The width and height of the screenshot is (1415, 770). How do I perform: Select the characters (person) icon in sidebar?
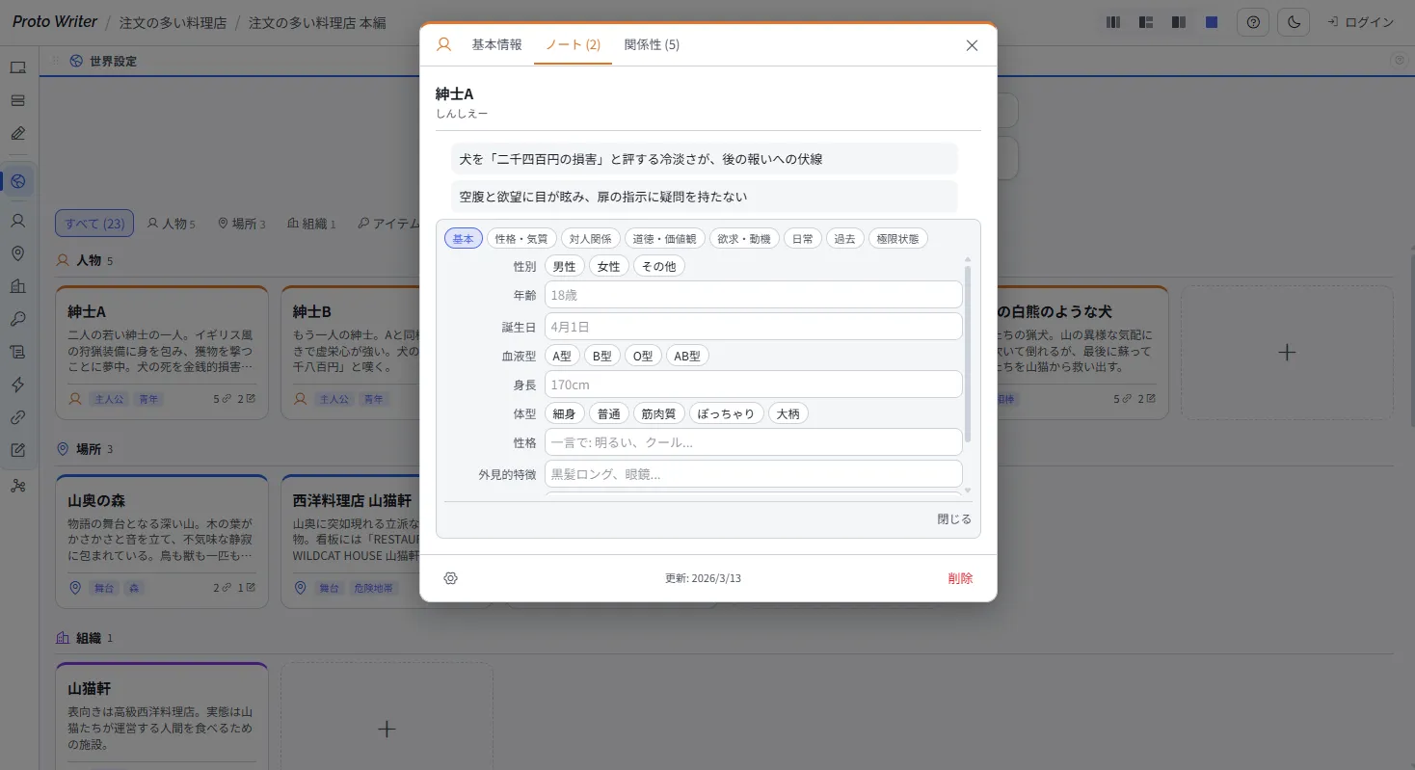click(x=18, y=220)
